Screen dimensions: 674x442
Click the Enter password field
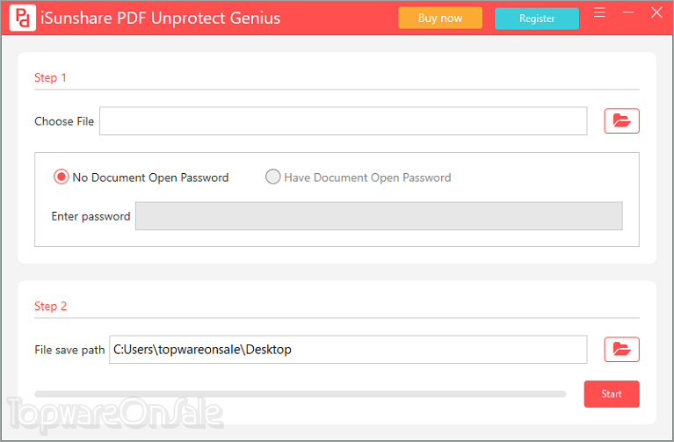[x=379, y=216]
